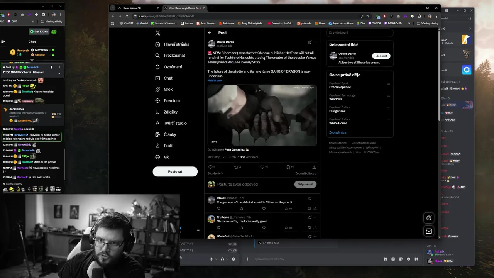The width and height of the screenshot is (494, 278).
Task: Open White House trend
Action: click(338, 123)
